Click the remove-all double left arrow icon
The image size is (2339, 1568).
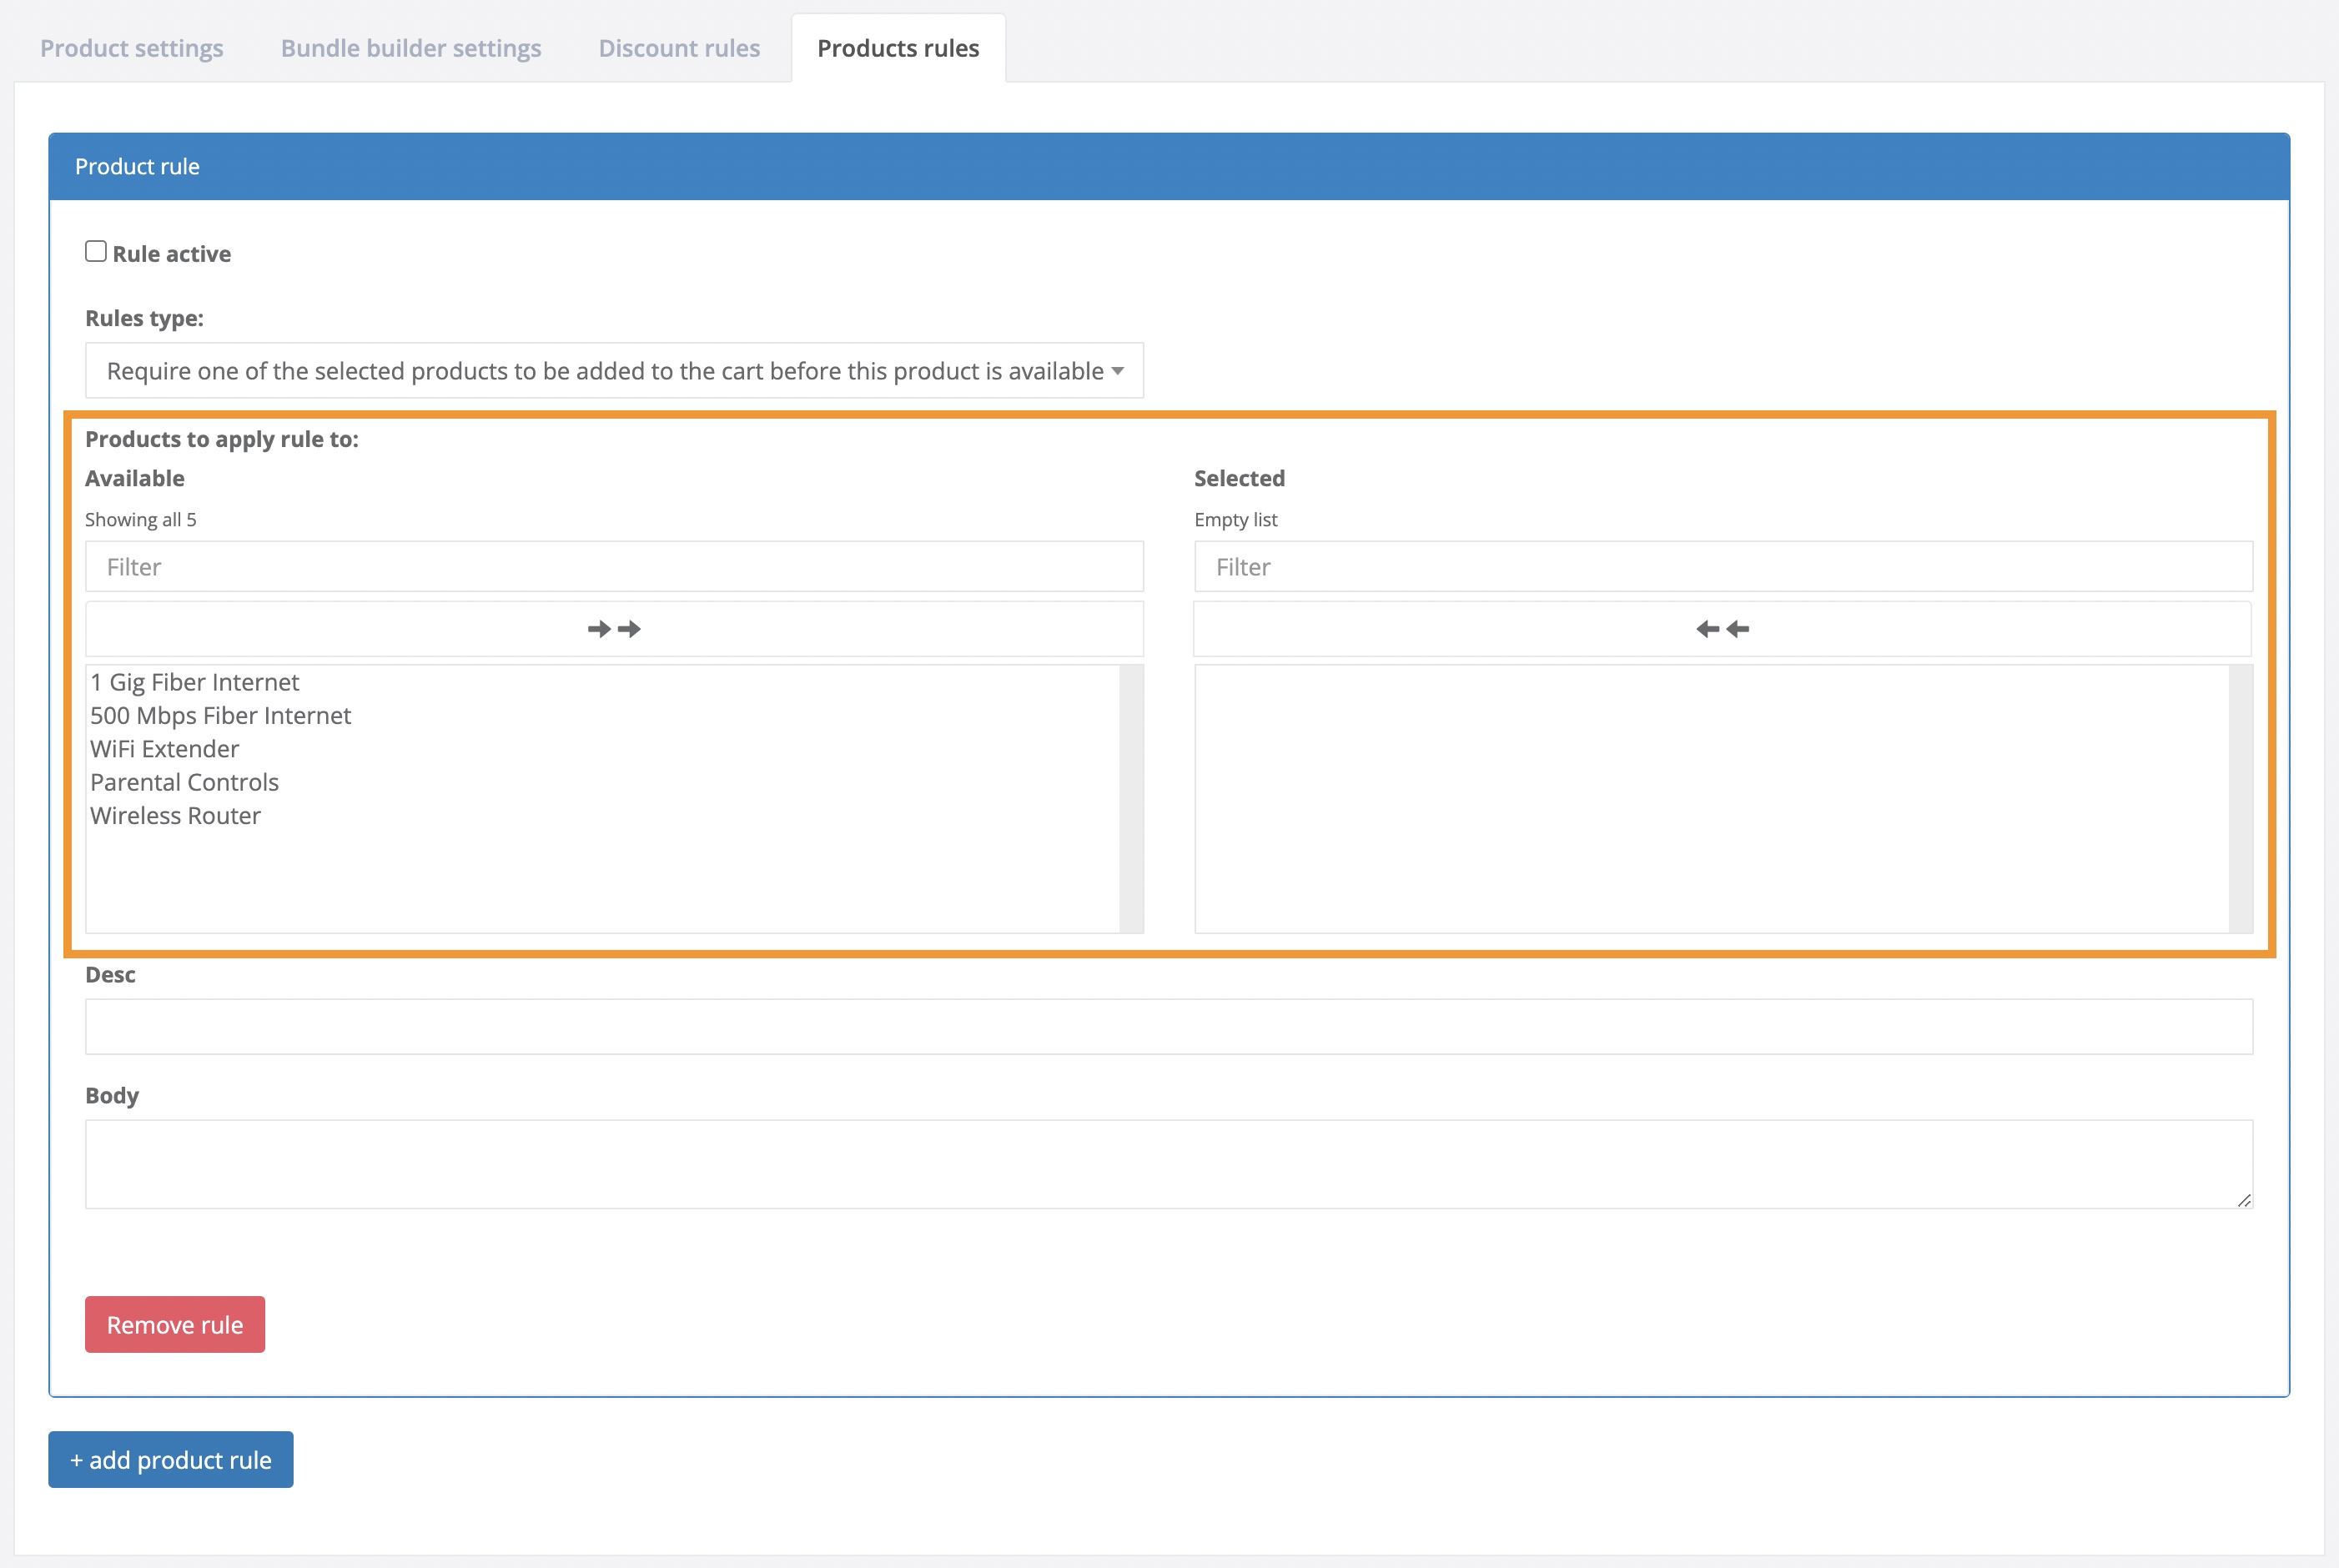coord(1722,629)
